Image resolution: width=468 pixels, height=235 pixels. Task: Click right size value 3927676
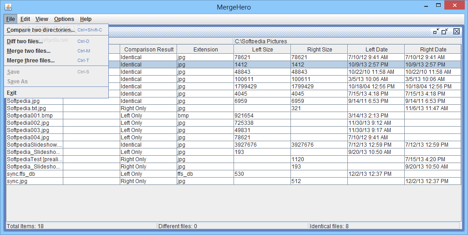tap(303, 145)
